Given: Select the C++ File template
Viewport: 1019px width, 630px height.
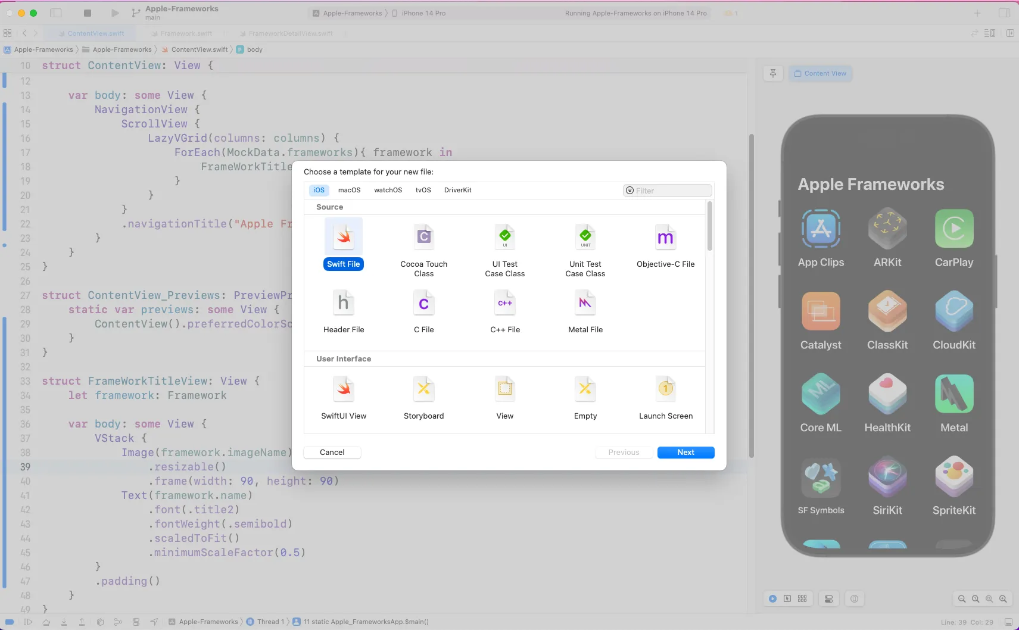Looking at the screenshot, I should 504,311.
